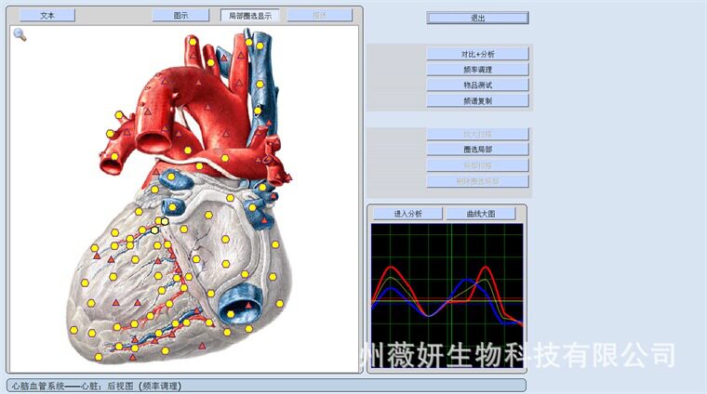Click the greyed 局部扫描 button

[477, 165]
